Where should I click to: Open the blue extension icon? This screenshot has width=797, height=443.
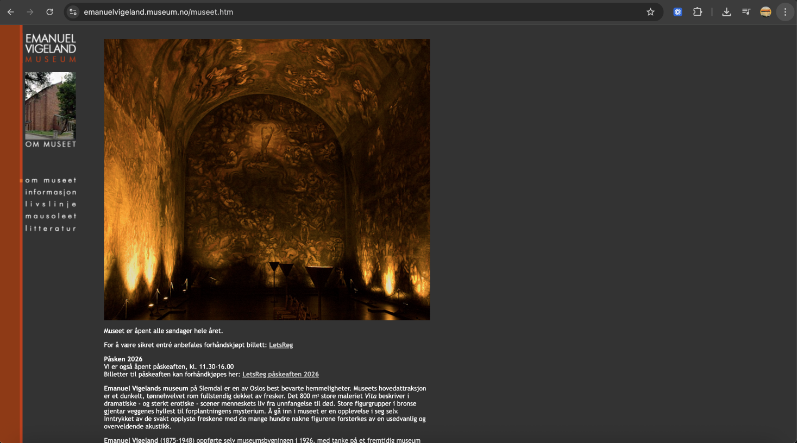[677, 12]
